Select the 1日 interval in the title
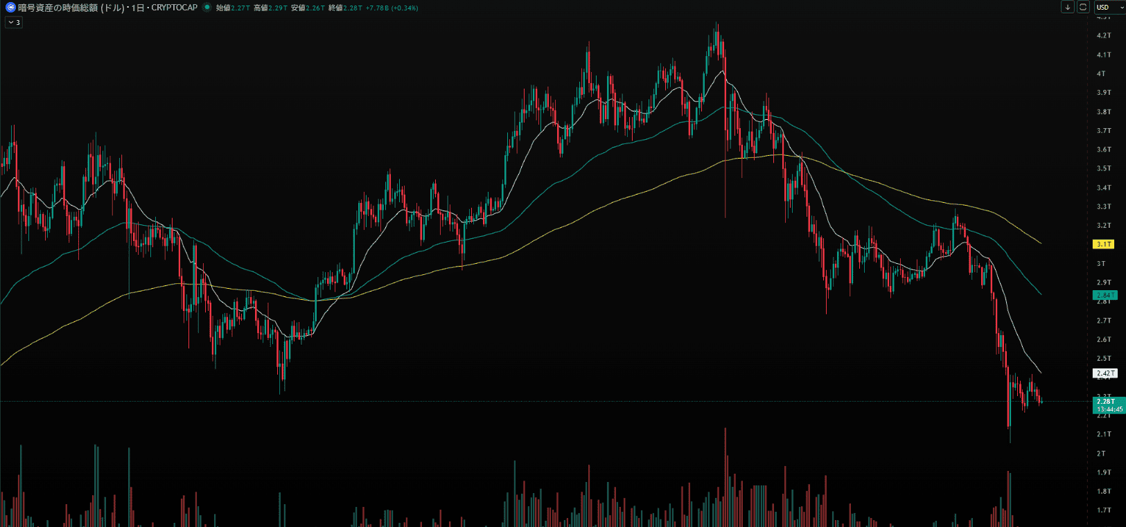 click(x=137, y=8)
